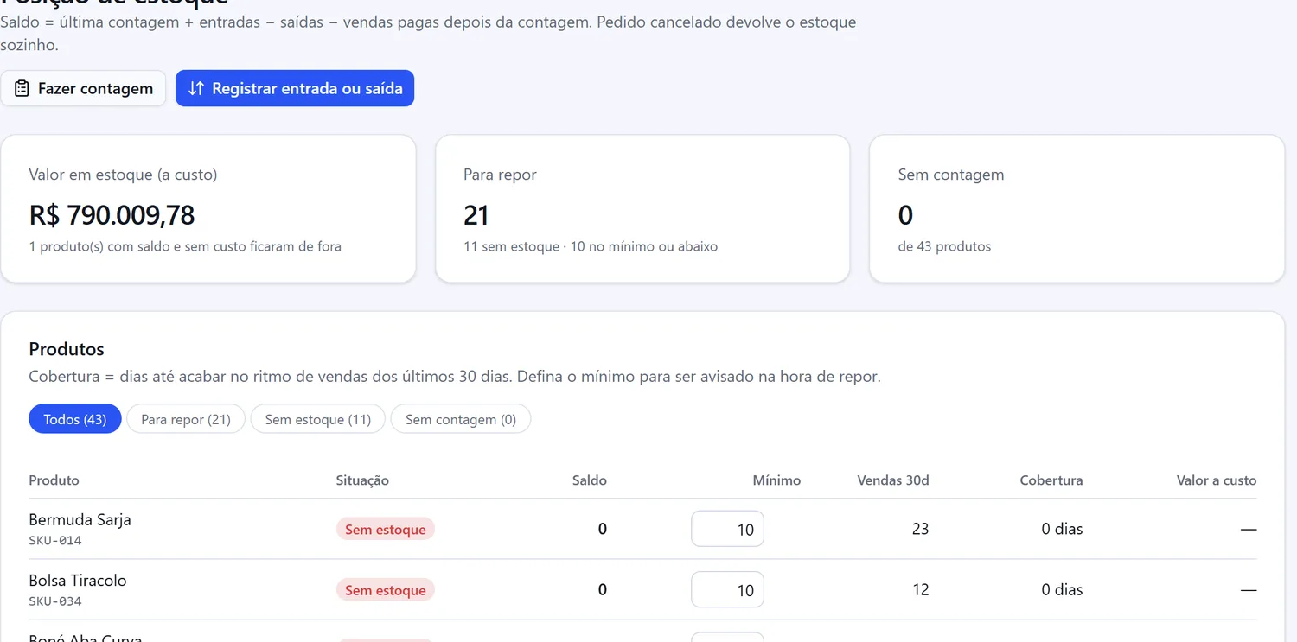The height and width of the screenshot is (642, 1297).
Task: Click the Saldo column header
Action: (590, 480)
